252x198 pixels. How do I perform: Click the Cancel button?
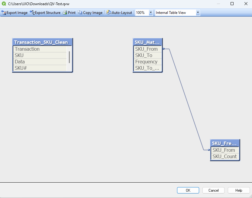coord(213,190)
